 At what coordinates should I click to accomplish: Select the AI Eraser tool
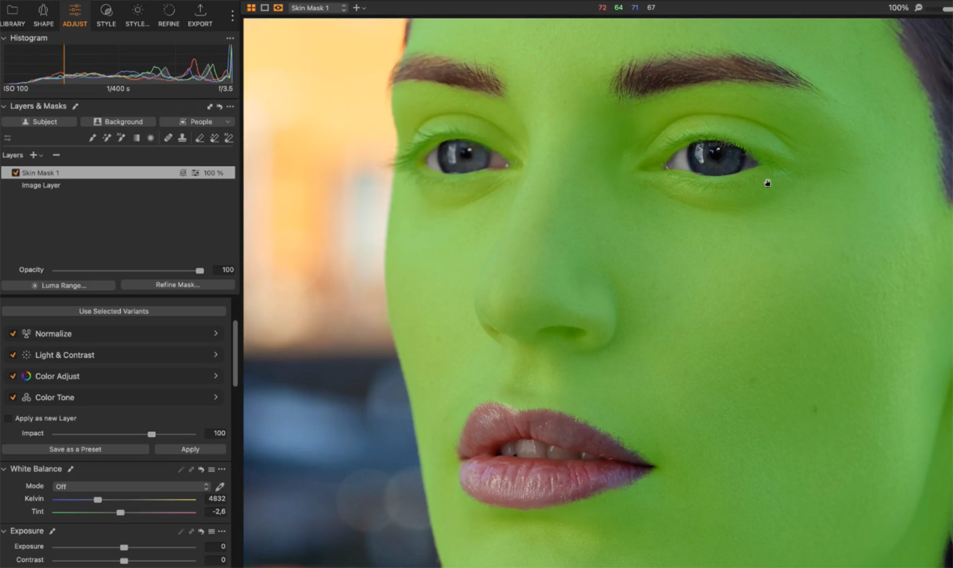click(x=228, y=138)
